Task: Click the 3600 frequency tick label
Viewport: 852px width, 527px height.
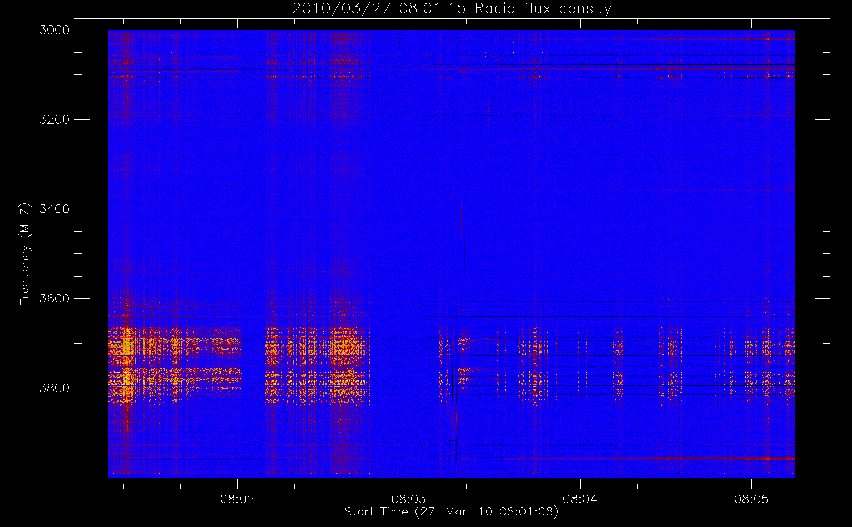Action: pyautogui.click(x=55, y=299)
